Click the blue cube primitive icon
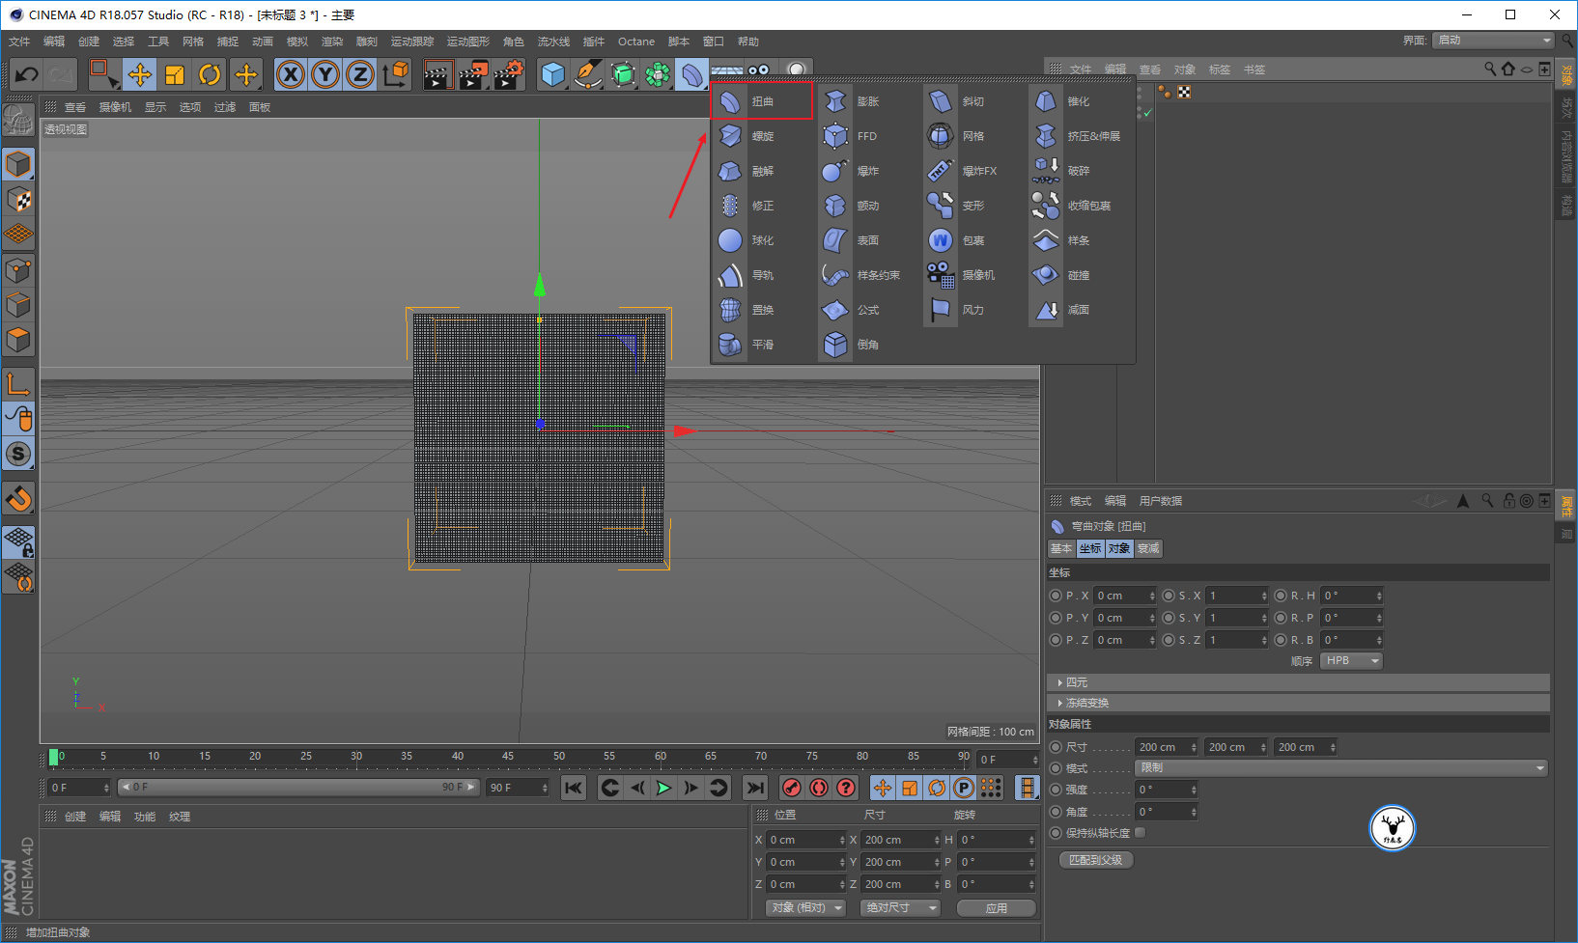Image resolution: width=1578 pixels, height=943 pixels. coord(553,74)
